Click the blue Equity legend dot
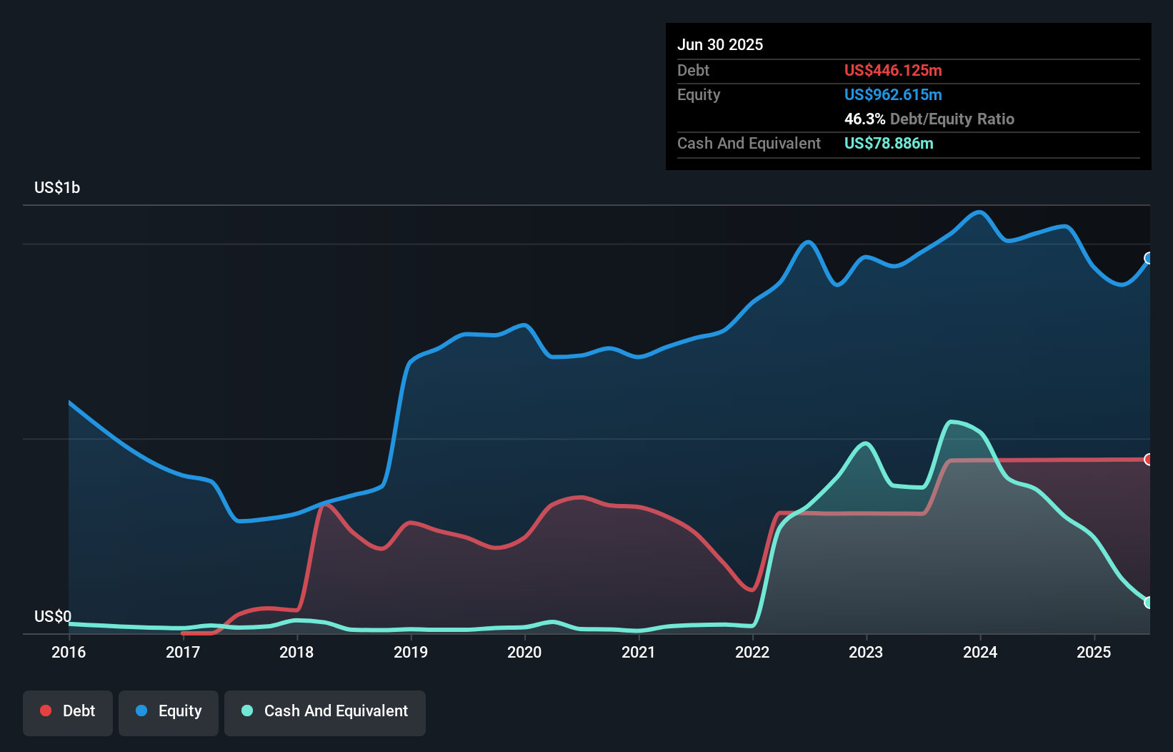1173x752 pixels. coord(141,711)
